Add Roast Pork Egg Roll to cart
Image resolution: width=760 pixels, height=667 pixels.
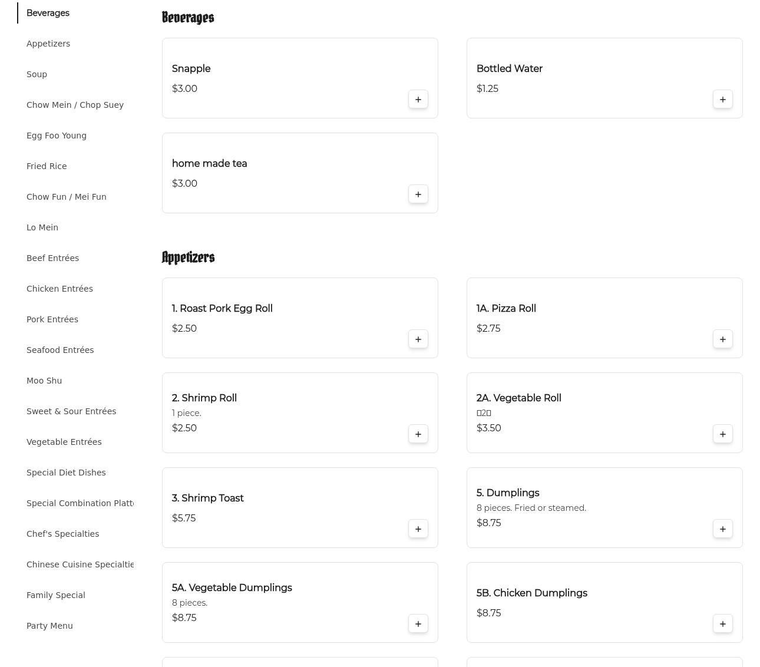(x=418, y=339)
